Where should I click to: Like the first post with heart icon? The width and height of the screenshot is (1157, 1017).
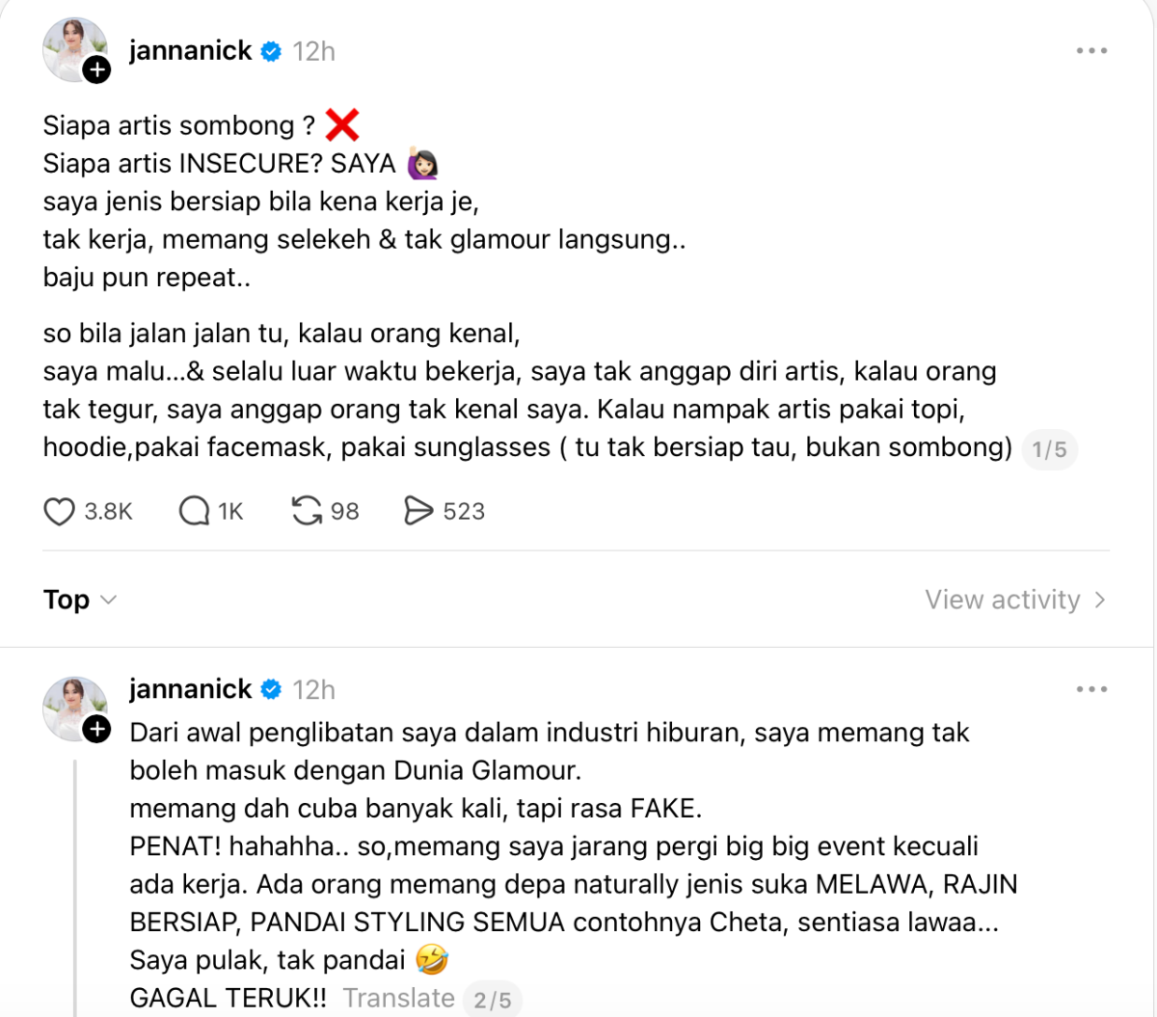click(59, 511)
